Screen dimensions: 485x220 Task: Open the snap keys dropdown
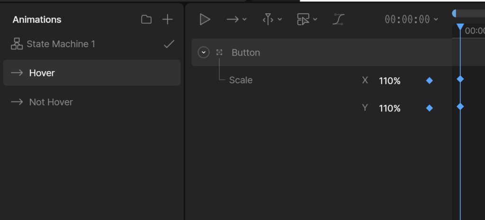tap(272, 19)
